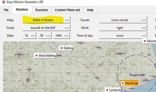Switch to the Scenario tab
Screen dimensions: 156x92
(x=42, y=10)
